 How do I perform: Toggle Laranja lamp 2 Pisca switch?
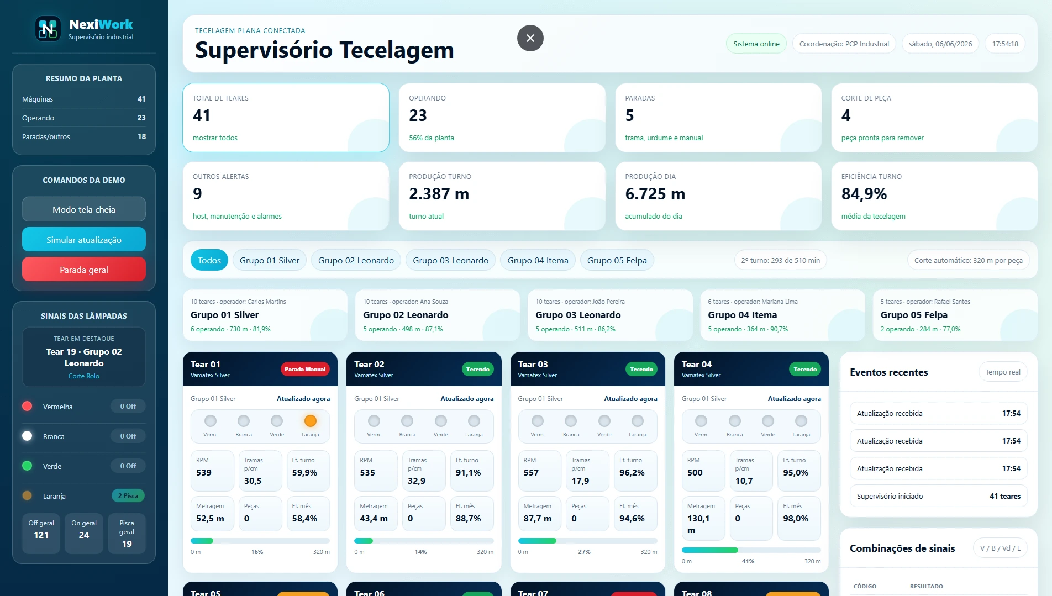(128, 495)
